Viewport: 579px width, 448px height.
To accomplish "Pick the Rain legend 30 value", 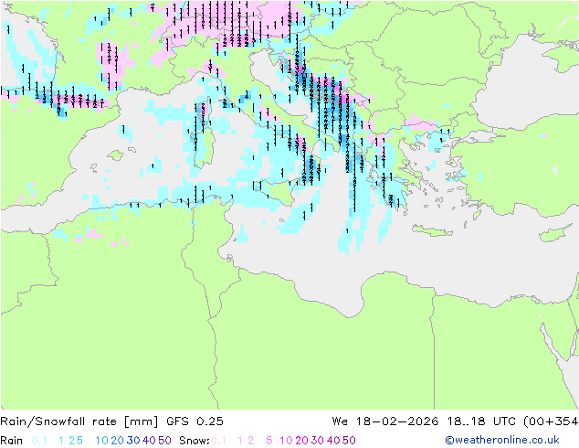I will pyautogui.click(x=133, y=441).
